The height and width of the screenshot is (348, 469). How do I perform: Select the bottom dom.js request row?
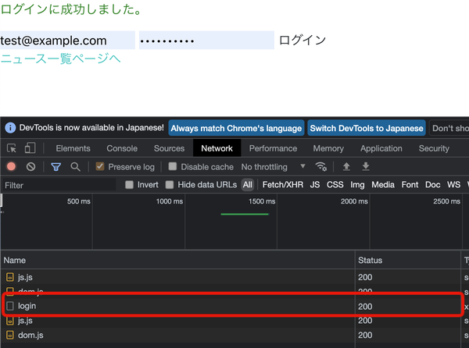(x=233, y=335)
